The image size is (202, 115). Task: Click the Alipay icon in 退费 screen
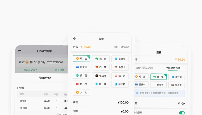[173, 77]
